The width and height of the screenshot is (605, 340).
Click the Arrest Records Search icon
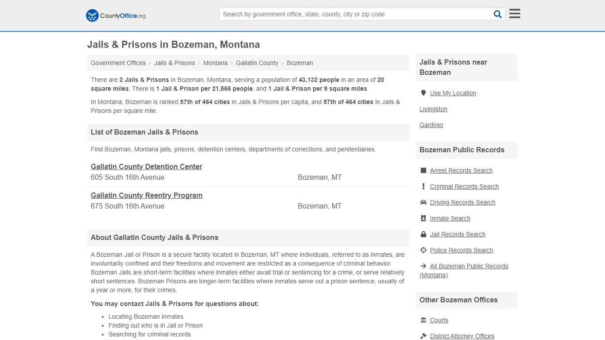pyautogui.click(x=423, y=170)
